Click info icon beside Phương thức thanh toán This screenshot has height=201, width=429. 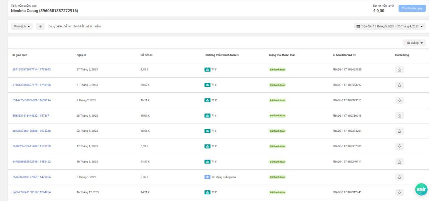point(238,55)
